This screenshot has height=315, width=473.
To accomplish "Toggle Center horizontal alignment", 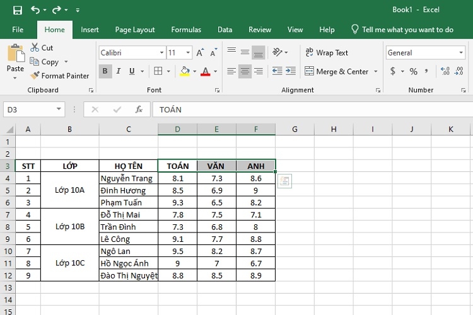I will click(245, 71).
